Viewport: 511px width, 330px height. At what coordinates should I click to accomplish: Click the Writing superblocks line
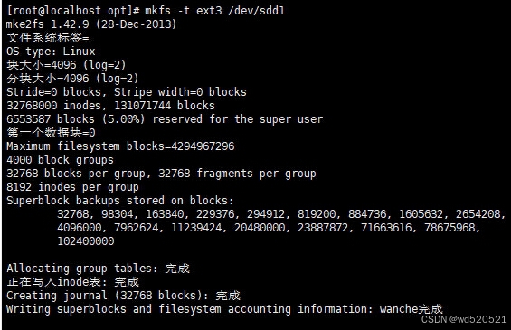pos(224,309)
